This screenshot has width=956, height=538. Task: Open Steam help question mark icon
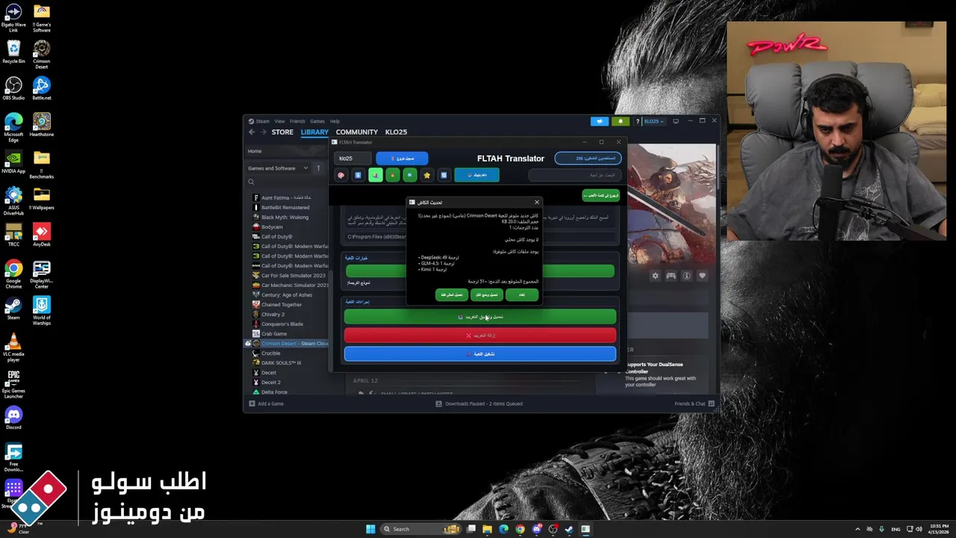(x=637, y=121)
